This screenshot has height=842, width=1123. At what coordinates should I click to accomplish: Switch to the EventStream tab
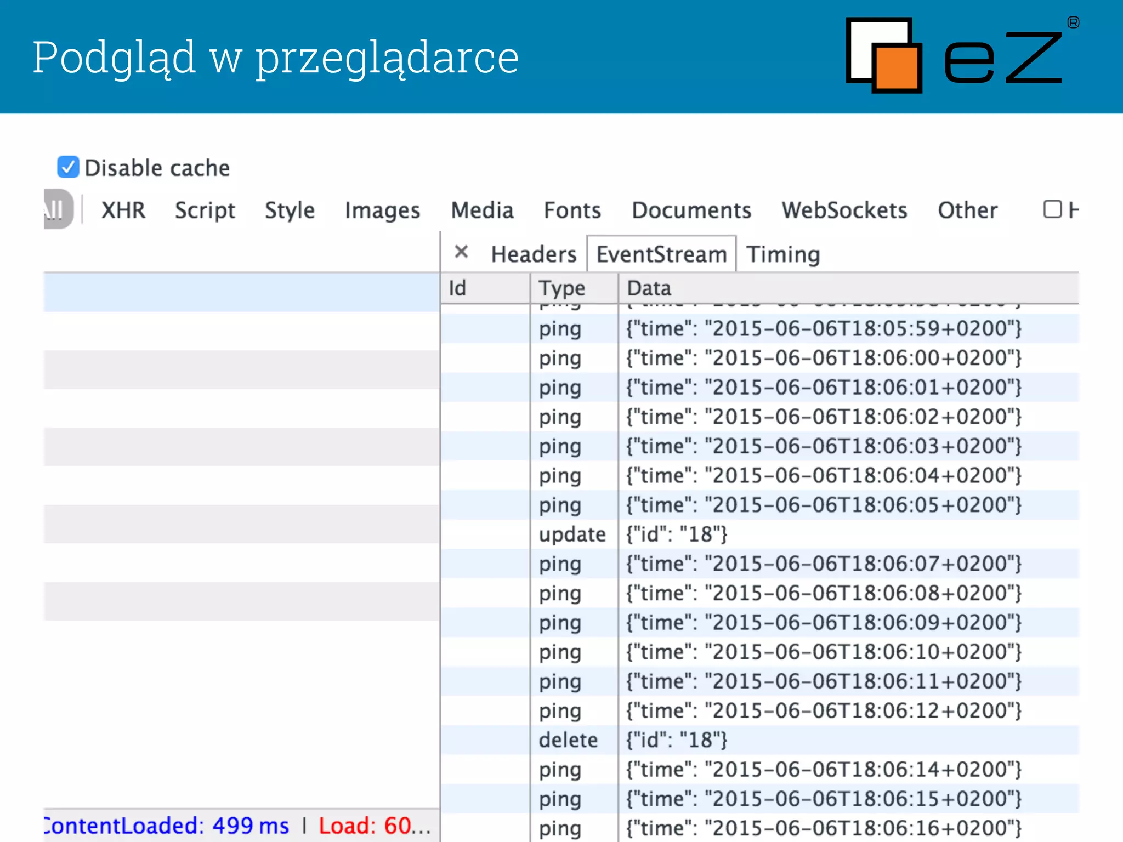pos(661,254)
